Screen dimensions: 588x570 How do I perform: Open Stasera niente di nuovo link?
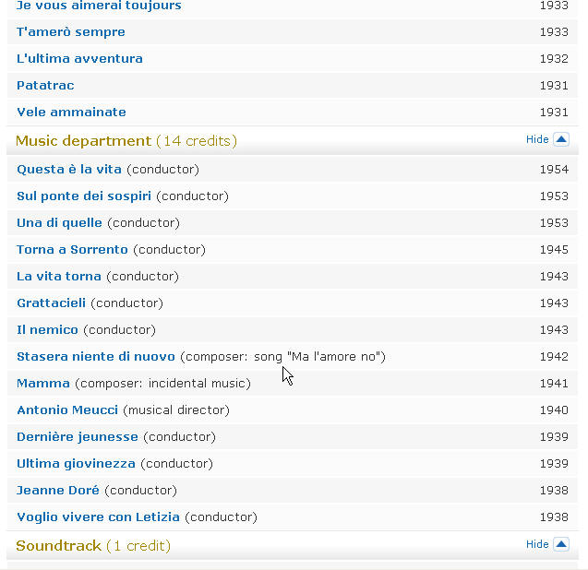click(x=96, y=357)
